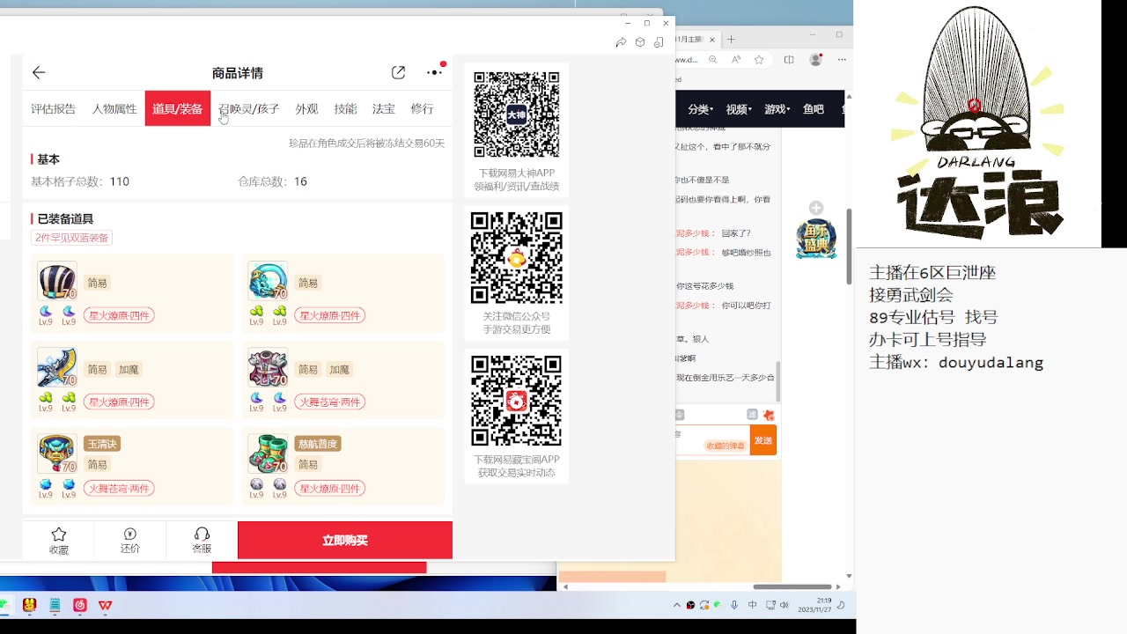Open the 外观 tab
The width and height of the screenshot is (1127, 634).
tap(306, 109)
